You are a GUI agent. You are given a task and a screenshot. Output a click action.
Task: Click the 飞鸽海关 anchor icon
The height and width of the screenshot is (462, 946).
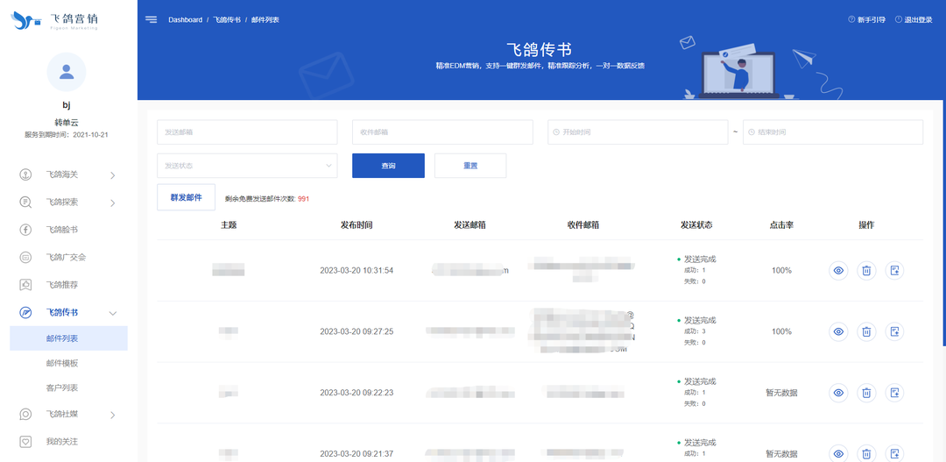click(25, 175)
